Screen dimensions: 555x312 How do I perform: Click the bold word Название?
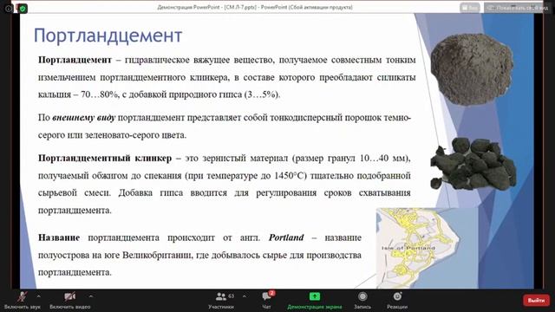click(x=59, y=237)
